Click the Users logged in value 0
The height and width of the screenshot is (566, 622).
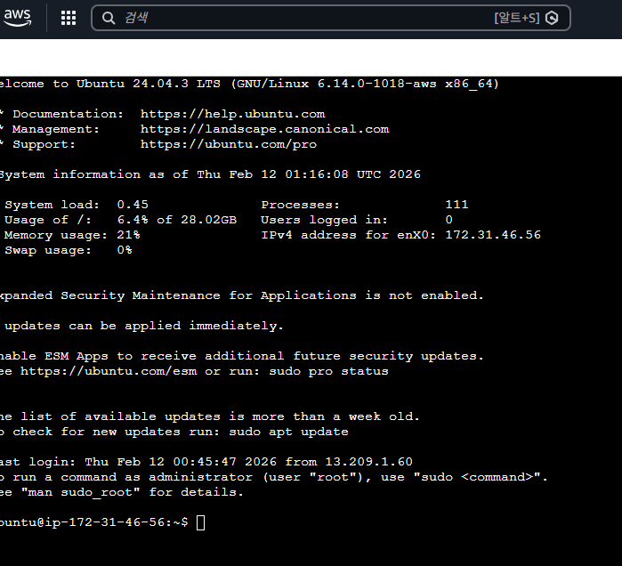[x=449, y=220]
